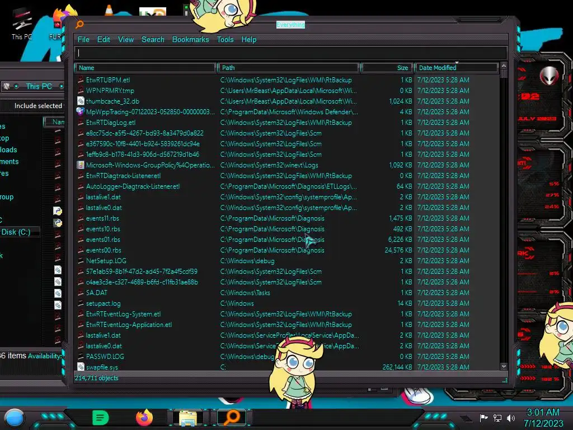Open the Search menu in Everything
The image size is (573, 430).
point(153,40)
